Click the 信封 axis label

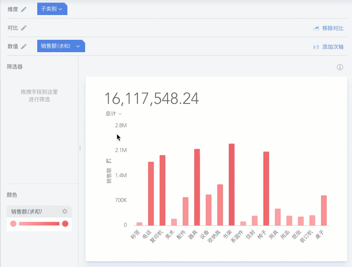250,234
